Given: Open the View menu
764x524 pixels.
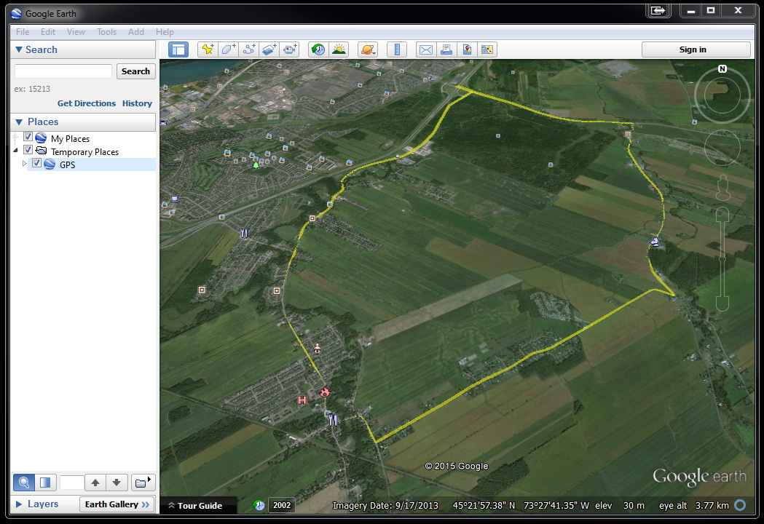Looking at the screenshot, I should click(x=76, y=31).
